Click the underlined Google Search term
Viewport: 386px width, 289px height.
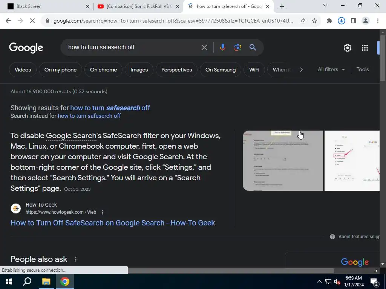tap(71, 135)
